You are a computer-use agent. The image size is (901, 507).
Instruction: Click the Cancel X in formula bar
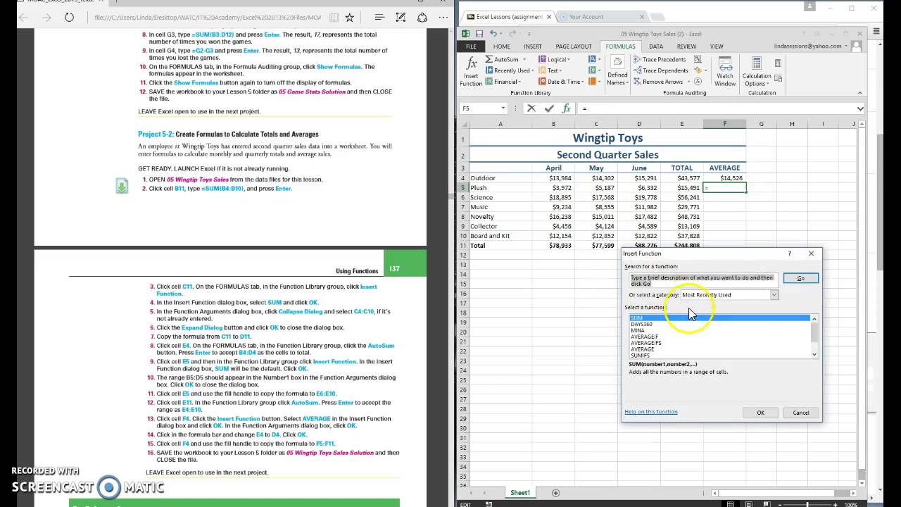[531, 108]
